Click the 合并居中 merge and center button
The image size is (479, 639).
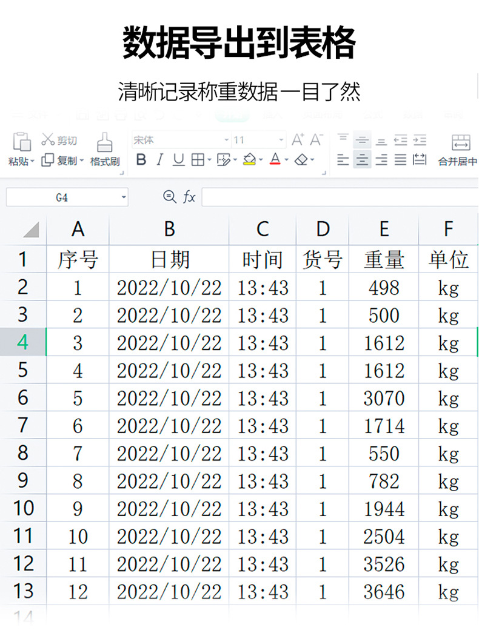(x=458, y=150)
